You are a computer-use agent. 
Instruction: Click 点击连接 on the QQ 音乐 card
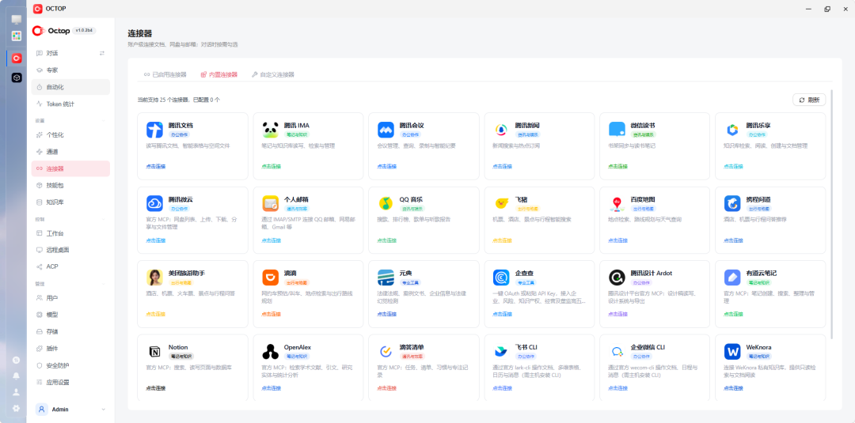pyautogui.click(x=386, y=240)
